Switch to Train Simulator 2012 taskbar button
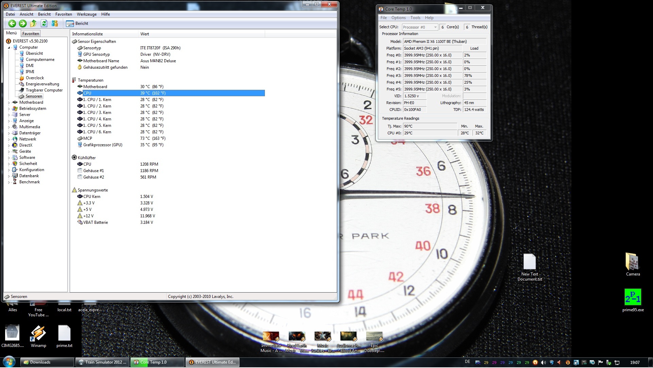The height and width of the screenshot is (368, 653). pyautogui.click(x=102, y=363)
